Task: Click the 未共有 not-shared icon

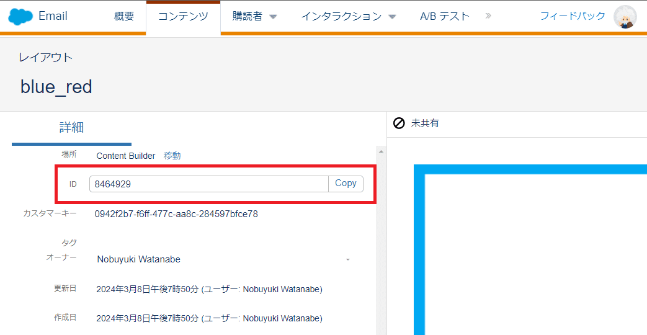Action: (399, 123)
